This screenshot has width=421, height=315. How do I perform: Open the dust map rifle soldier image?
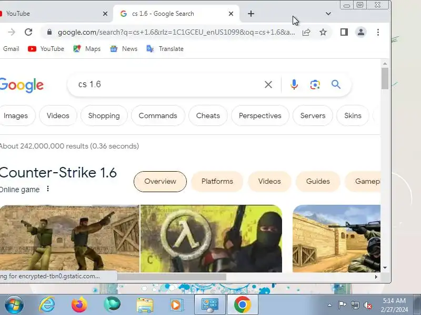[x=337, y=239]
